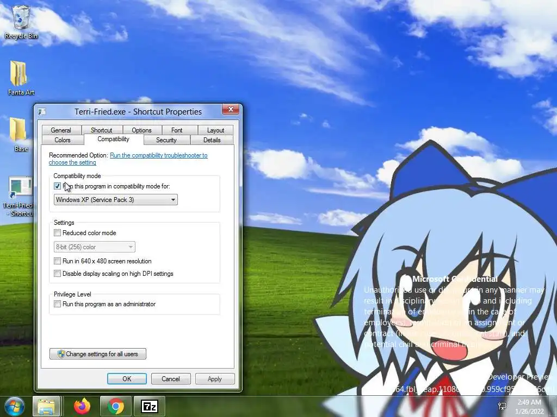Open the Windows Start orb
This screenshot has height=417, width=557.
[x=15, y=406]
